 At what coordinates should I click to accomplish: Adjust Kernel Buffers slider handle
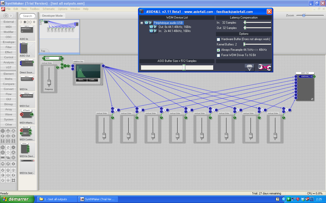pos(244,44)
